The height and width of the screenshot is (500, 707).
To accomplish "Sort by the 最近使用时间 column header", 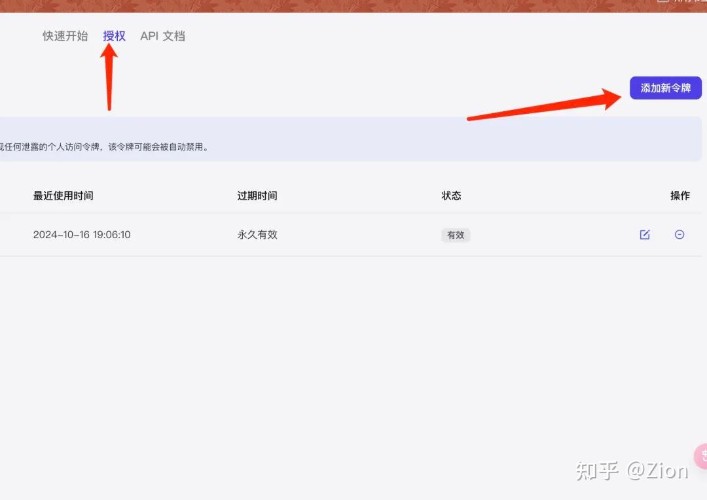I will [63, 195].
